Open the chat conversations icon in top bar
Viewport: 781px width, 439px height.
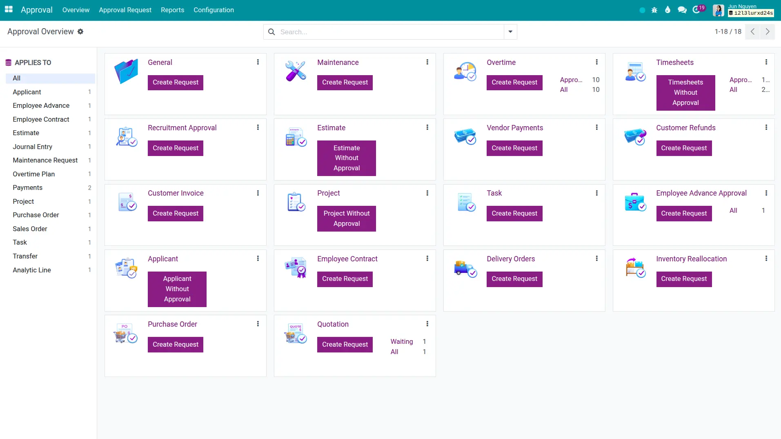[682, 10]
